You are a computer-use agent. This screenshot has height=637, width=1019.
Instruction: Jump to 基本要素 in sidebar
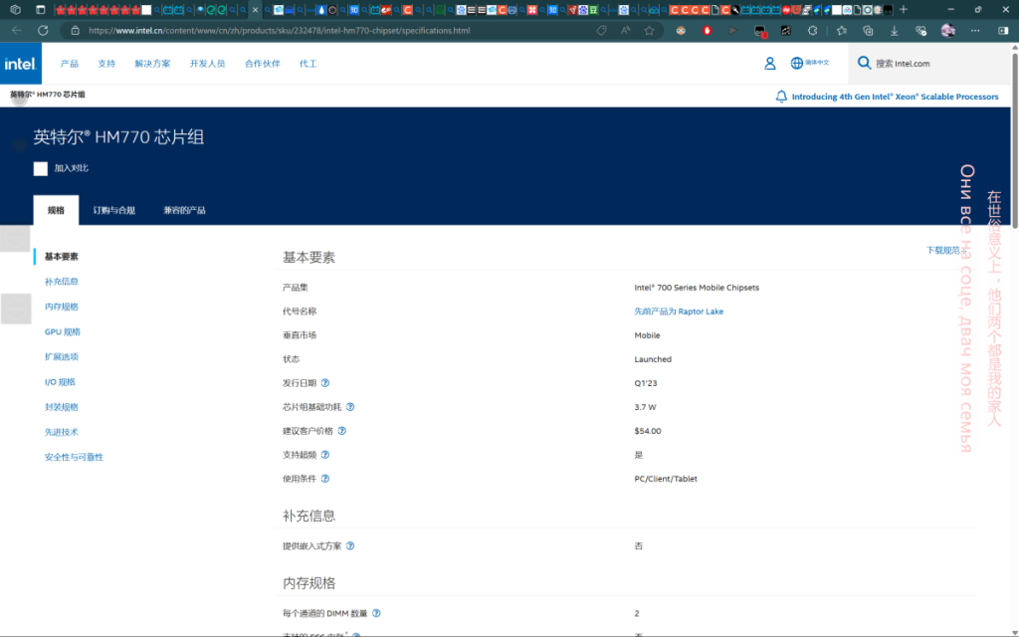[62, 257]
